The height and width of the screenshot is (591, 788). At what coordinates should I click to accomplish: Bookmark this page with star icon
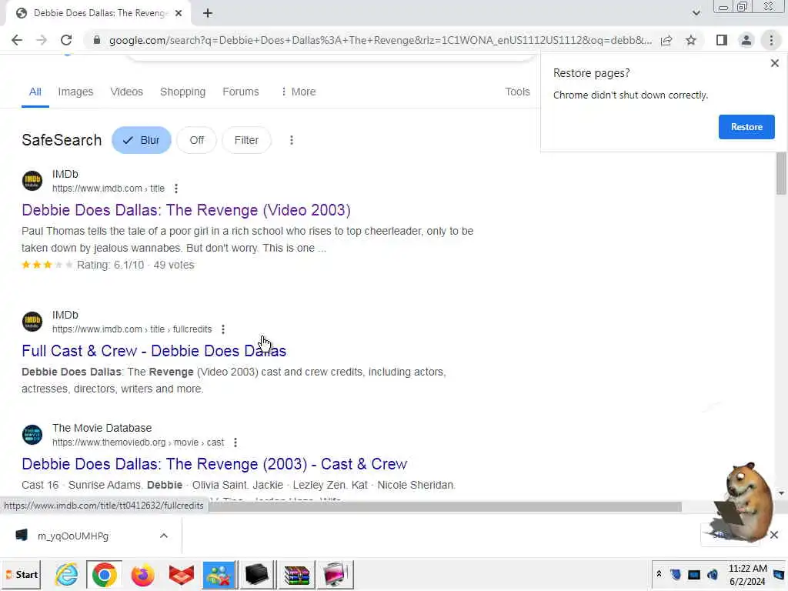[691, 40]
